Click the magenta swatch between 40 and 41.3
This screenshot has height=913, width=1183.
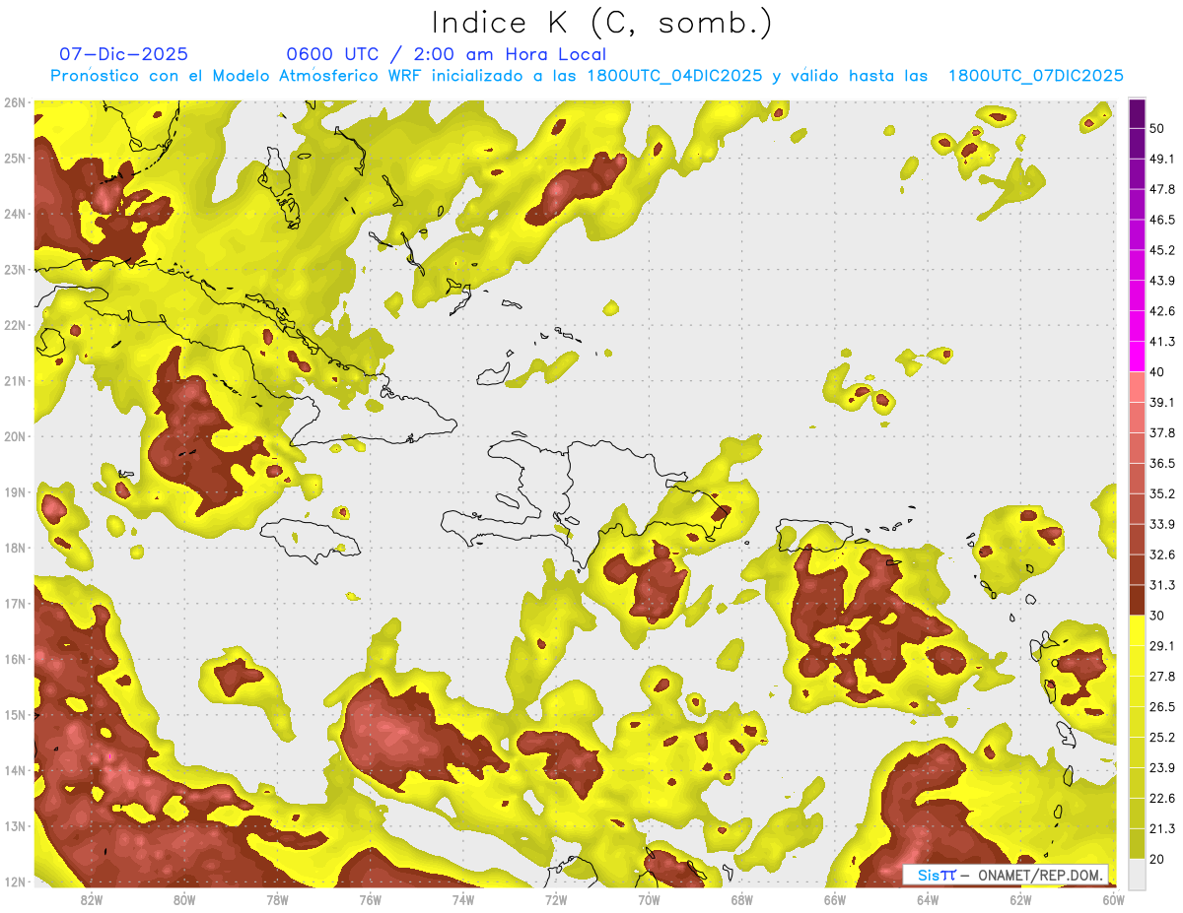pyautogui.click(x=1137, y=357)
